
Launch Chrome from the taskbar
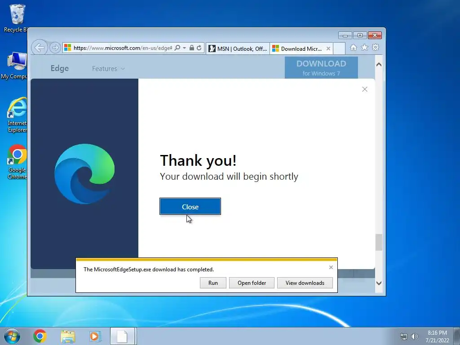coord(40,336)
